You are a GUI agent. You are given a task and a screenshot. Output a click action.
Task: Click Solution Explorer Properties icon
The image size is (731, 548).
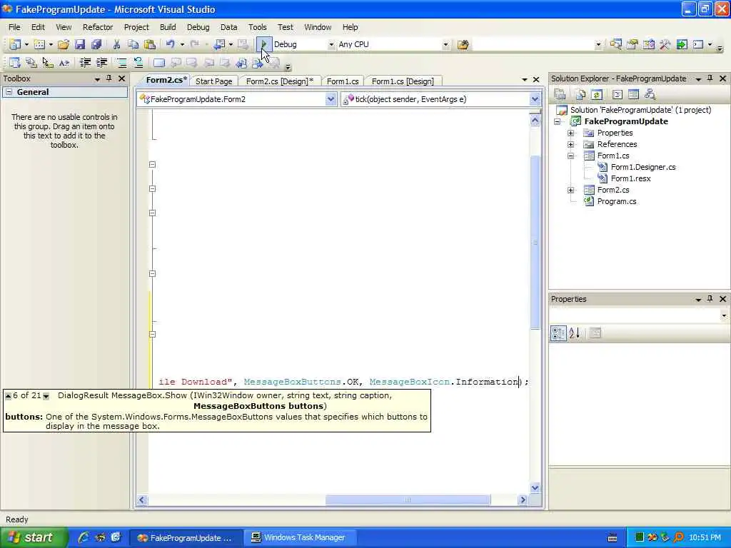(560, 95)
